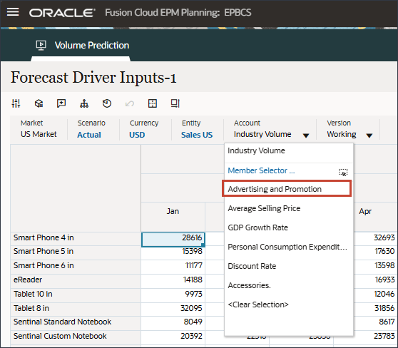This screenshot has height=348, width=398.
Task: Choose Industry Volume from the list
Action: [289, 150]
